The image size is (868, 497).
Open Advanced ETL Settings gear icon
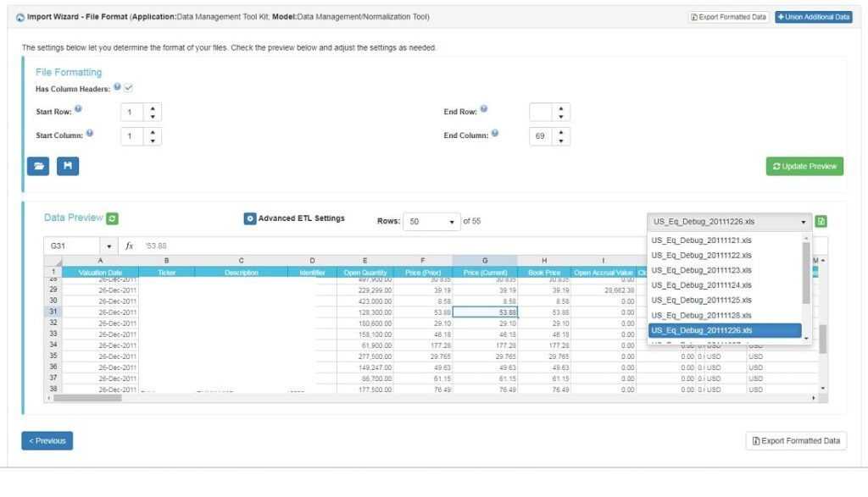(x=250, y=218)
